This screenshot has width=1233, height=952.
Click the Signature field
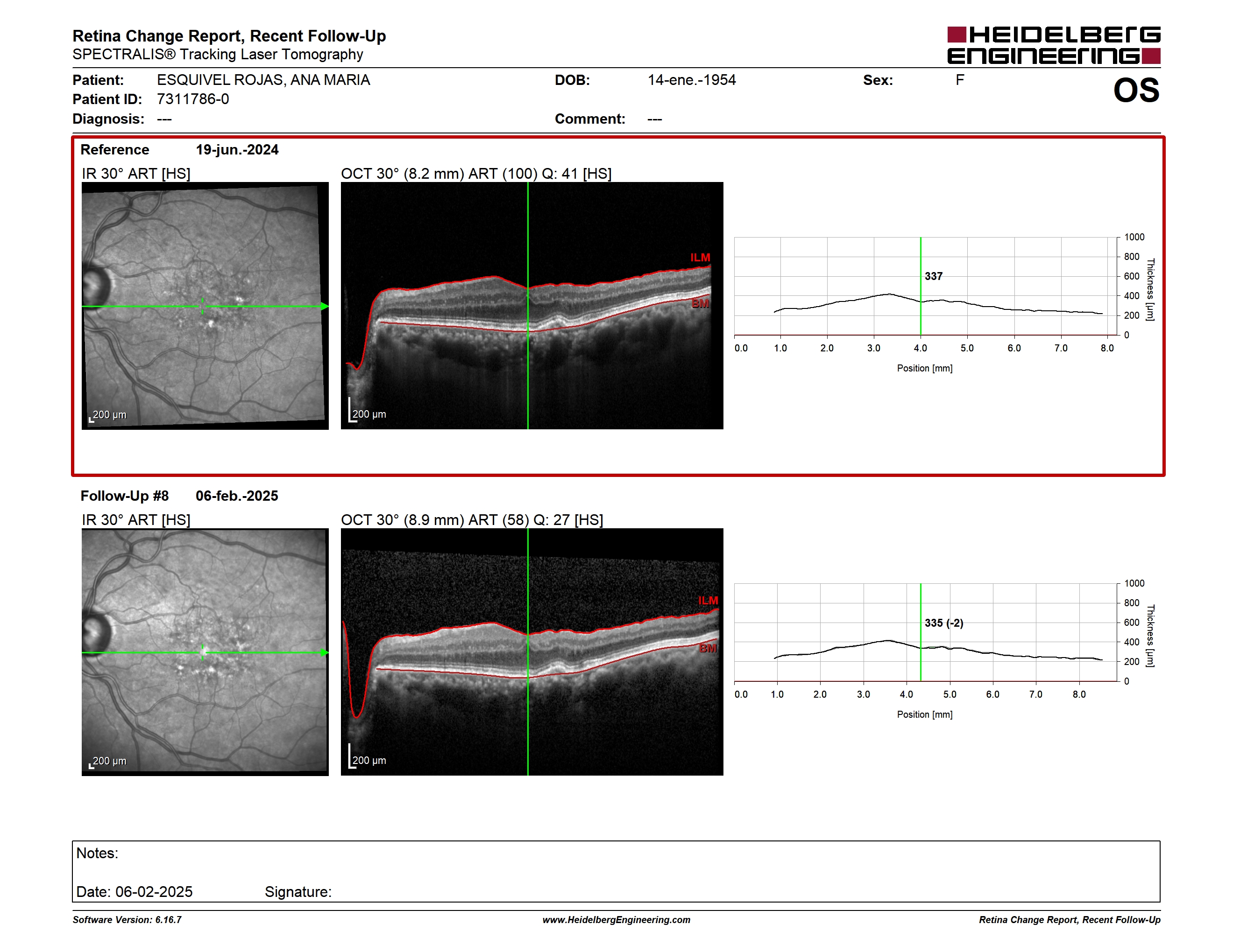[298, 892]
